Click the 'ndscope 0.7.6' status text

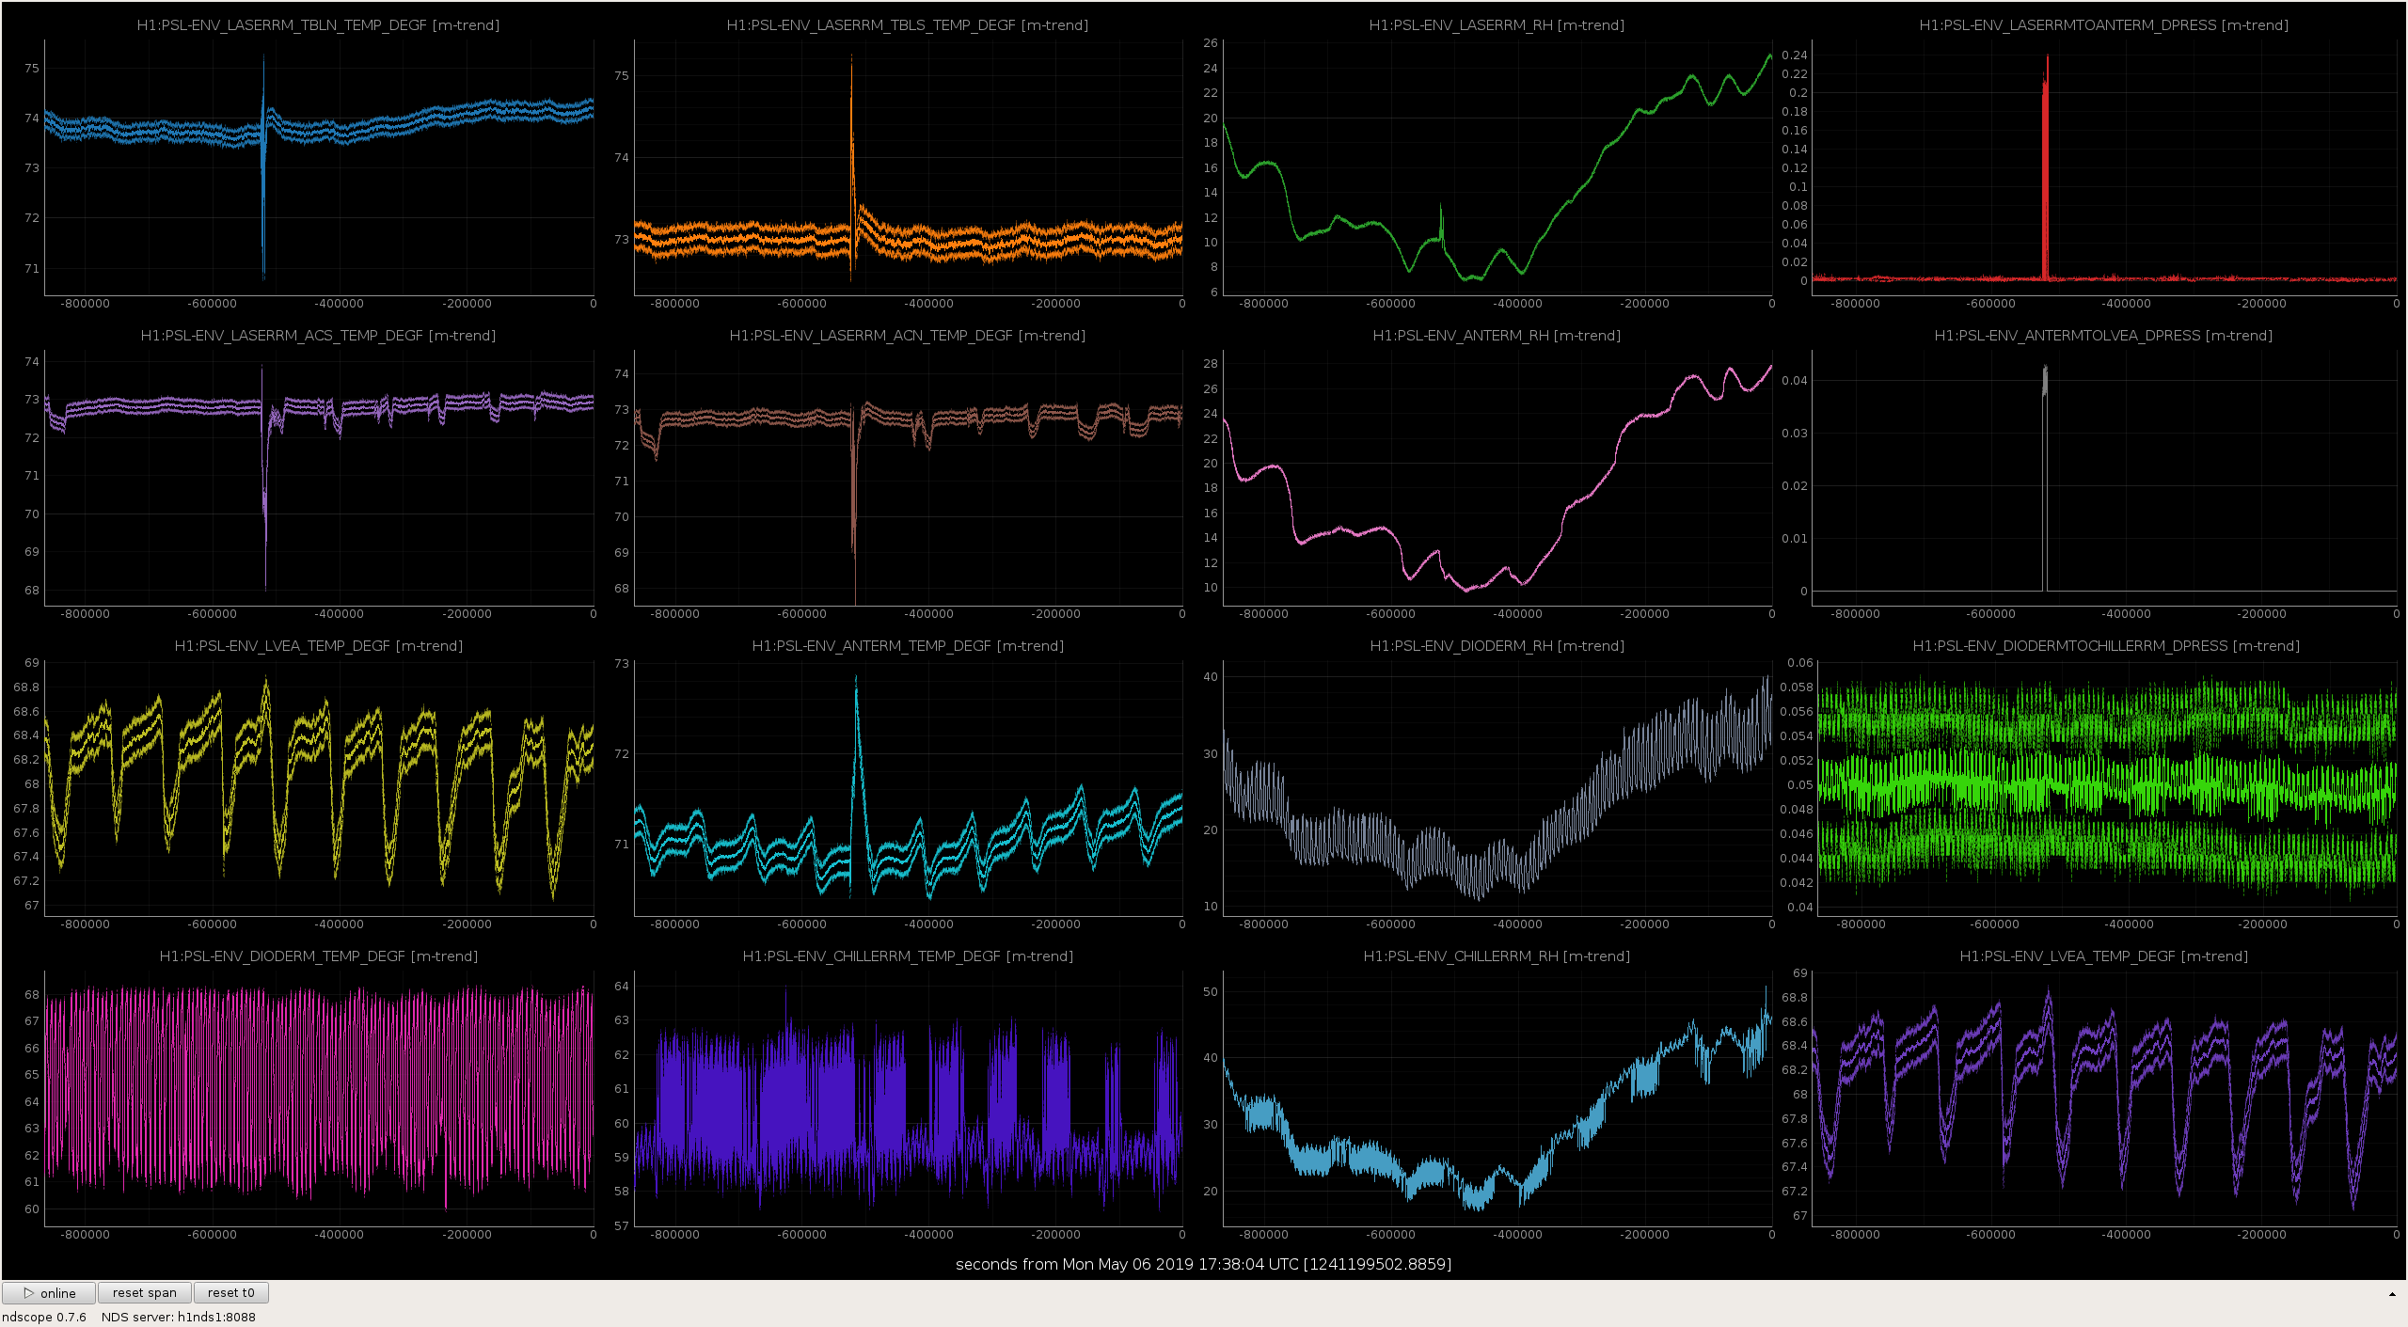click(x=44, y=1317)
